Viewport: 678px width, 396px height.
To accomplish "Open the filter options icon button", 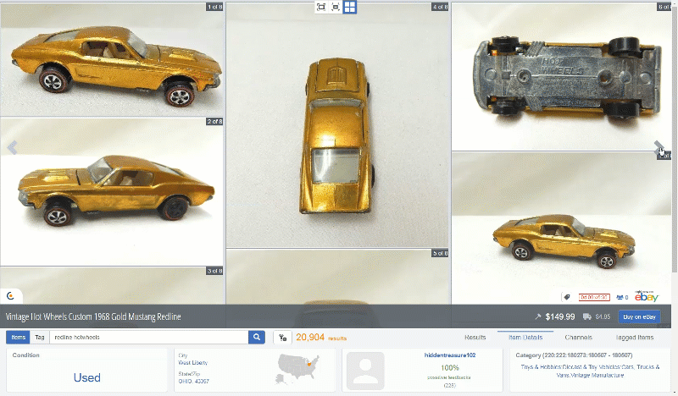I will click(283, 338).
